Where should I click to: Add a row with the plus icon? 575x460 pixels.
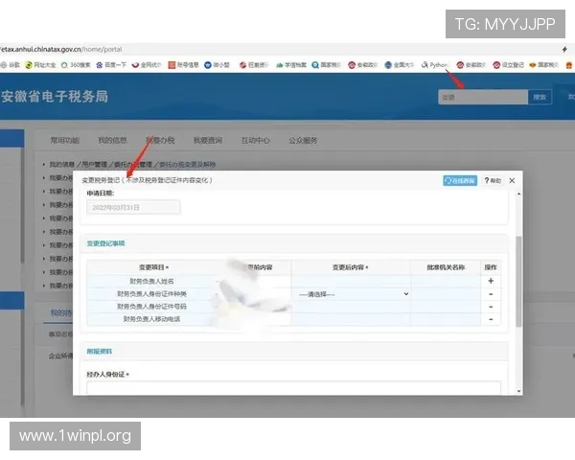491,281
